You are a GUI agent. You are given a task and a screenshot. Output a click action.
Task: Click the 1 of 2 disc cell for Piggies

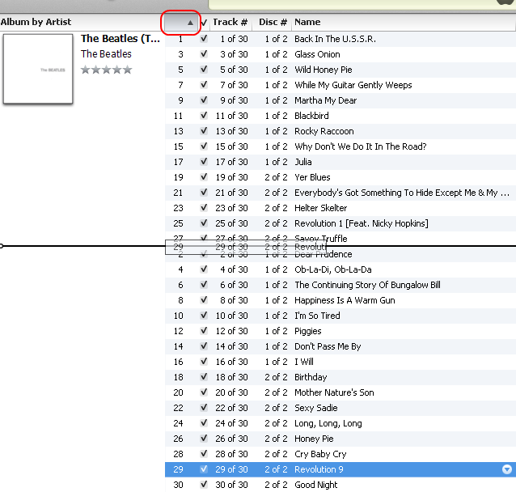pyautogui.click(x=276, y=331)
